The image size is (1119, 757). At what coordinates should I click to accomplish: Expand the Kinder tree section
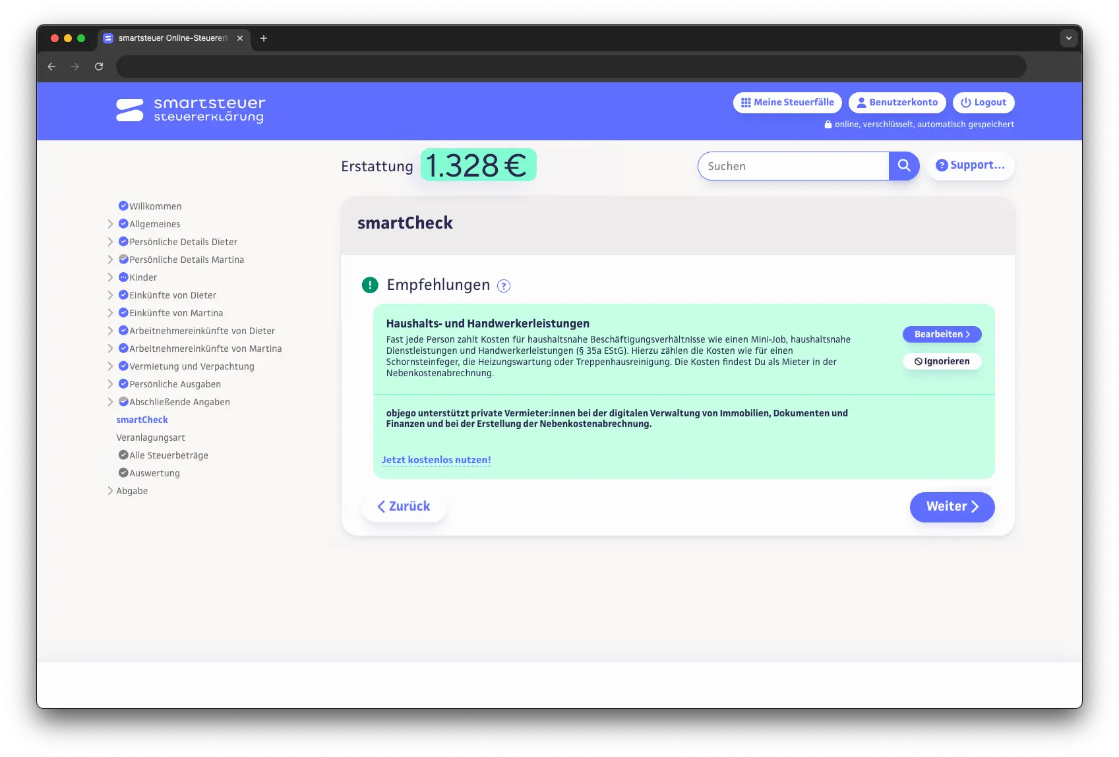pyautogui.click(x=110, y=277)
